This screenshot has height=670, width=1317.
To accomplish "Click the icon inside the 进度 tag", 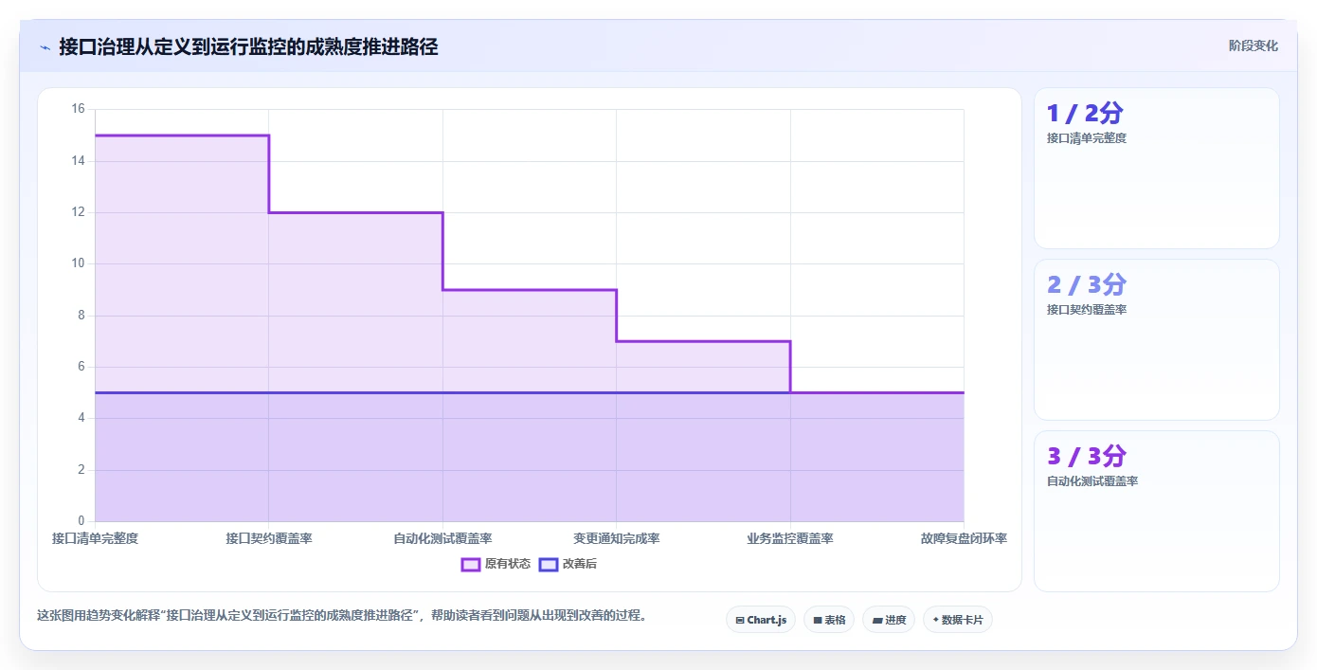I will click(x=877, y=620).
